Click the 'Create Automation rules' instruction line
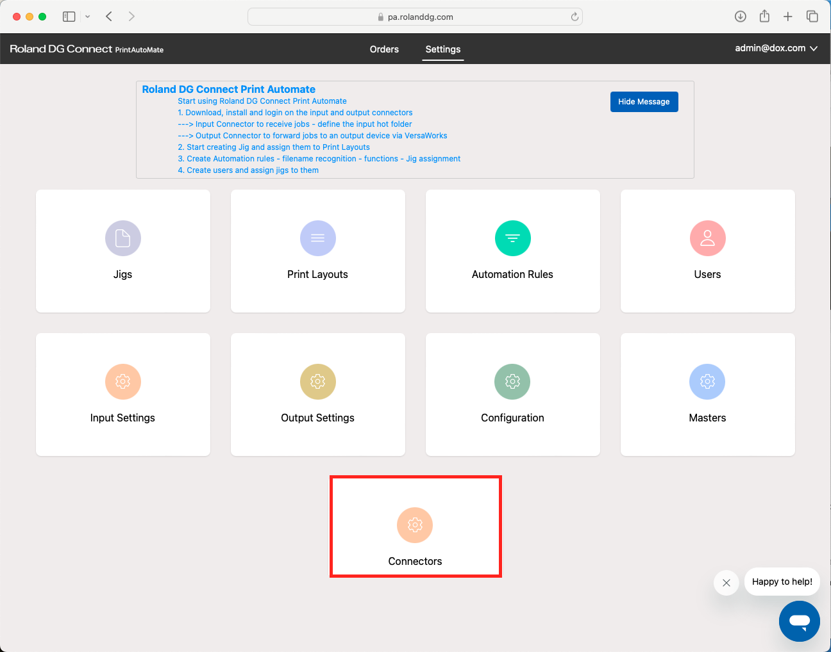This screenshot has height=652, width=831. coord(319,159)
